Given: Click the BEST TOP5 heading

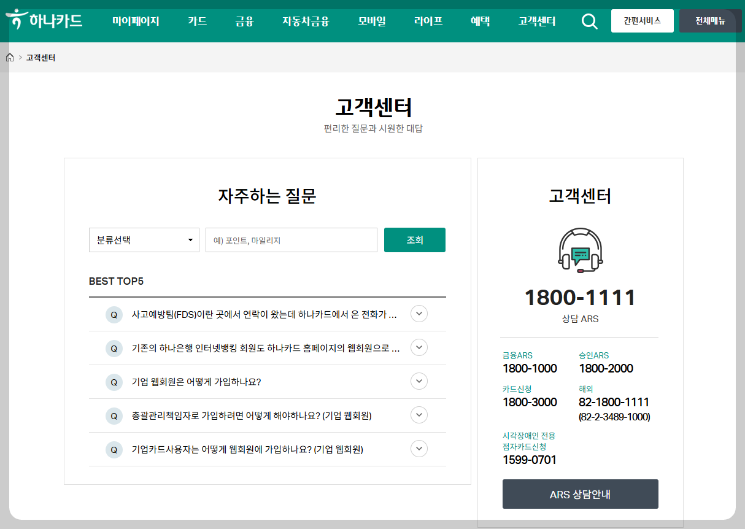Looking at the screenshot, I should [116, 281].
